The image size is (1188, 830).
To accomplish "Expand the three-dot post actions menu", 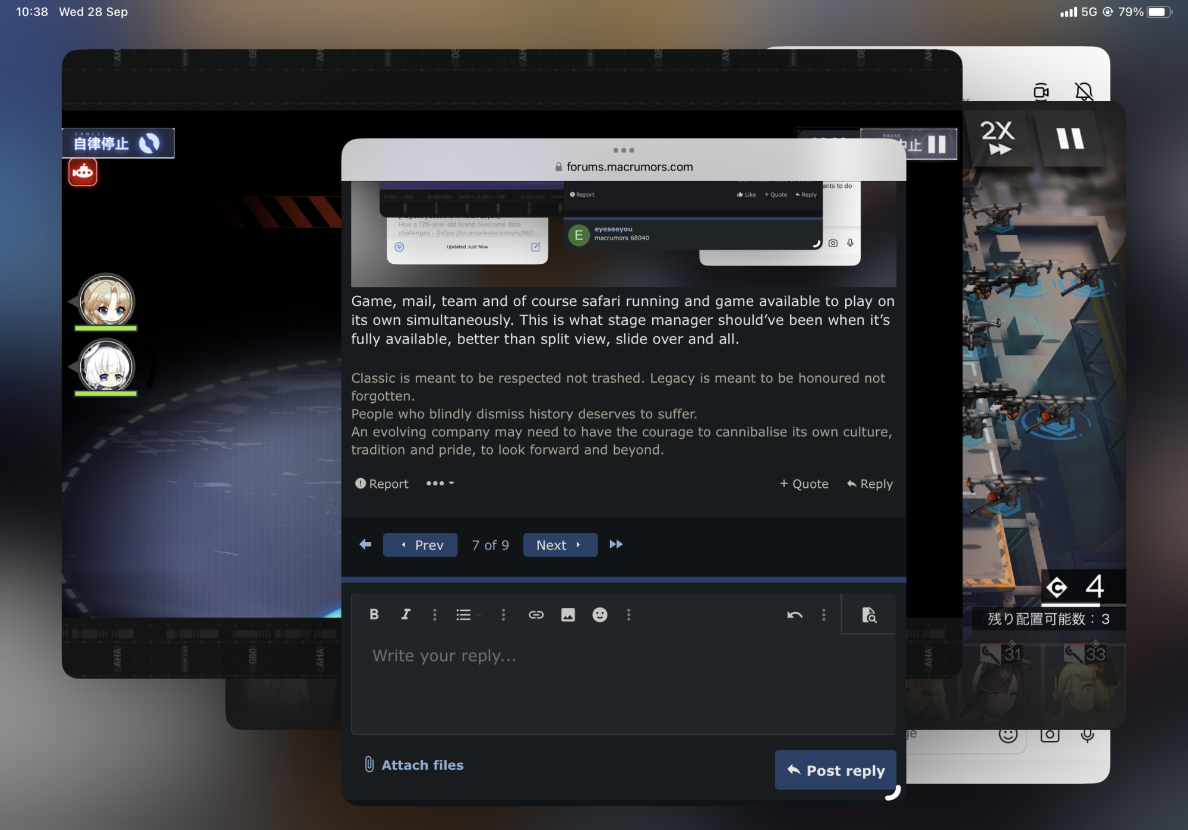I will click(440, 484).
